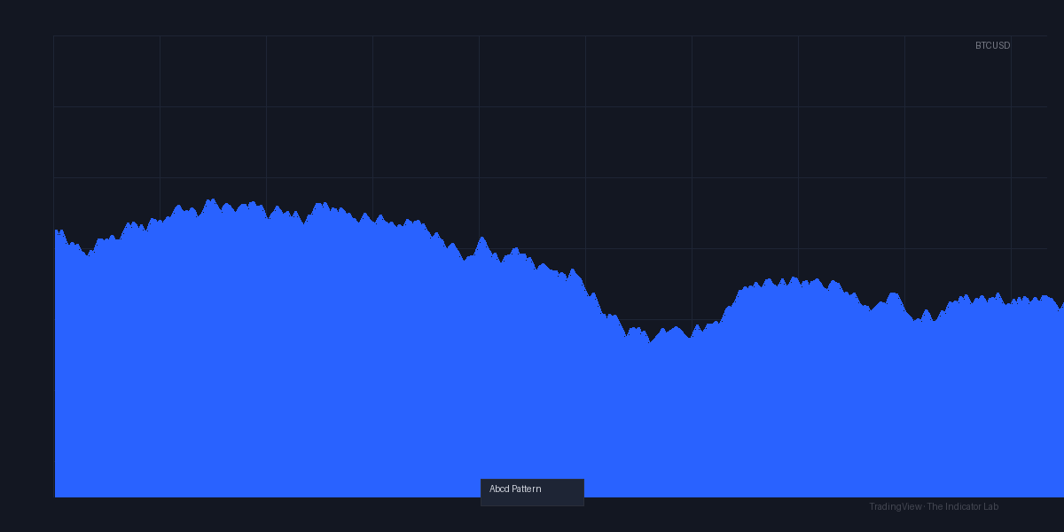Click the BTCUSD symbol label

pos(992,45)
